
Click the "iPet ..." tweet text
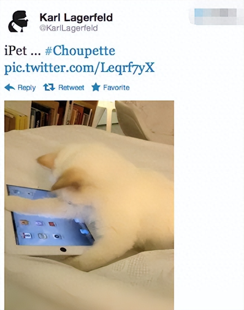coord(22,51)
